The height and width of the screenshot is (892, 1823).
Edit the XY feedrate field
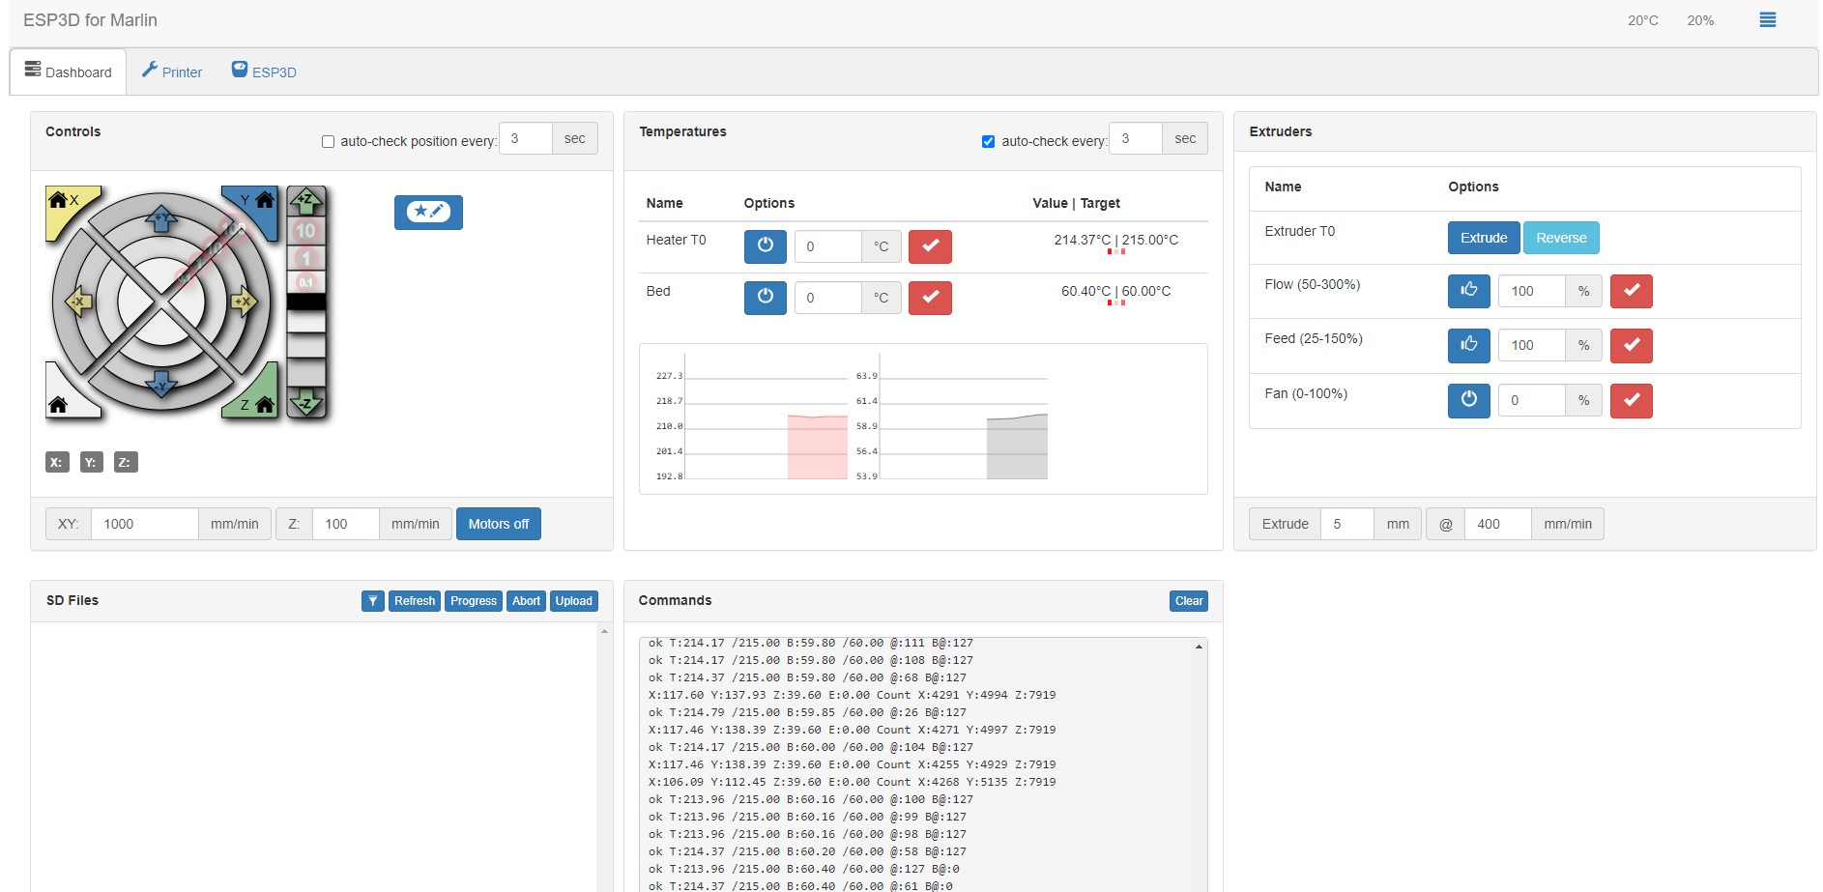(145, 524)
